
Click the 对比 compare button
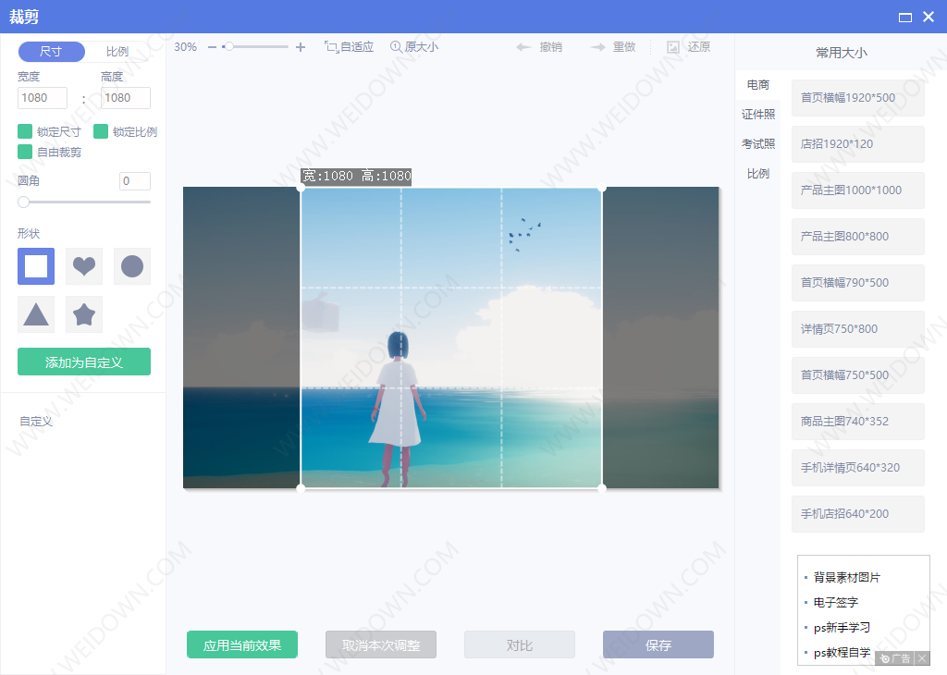520,644
